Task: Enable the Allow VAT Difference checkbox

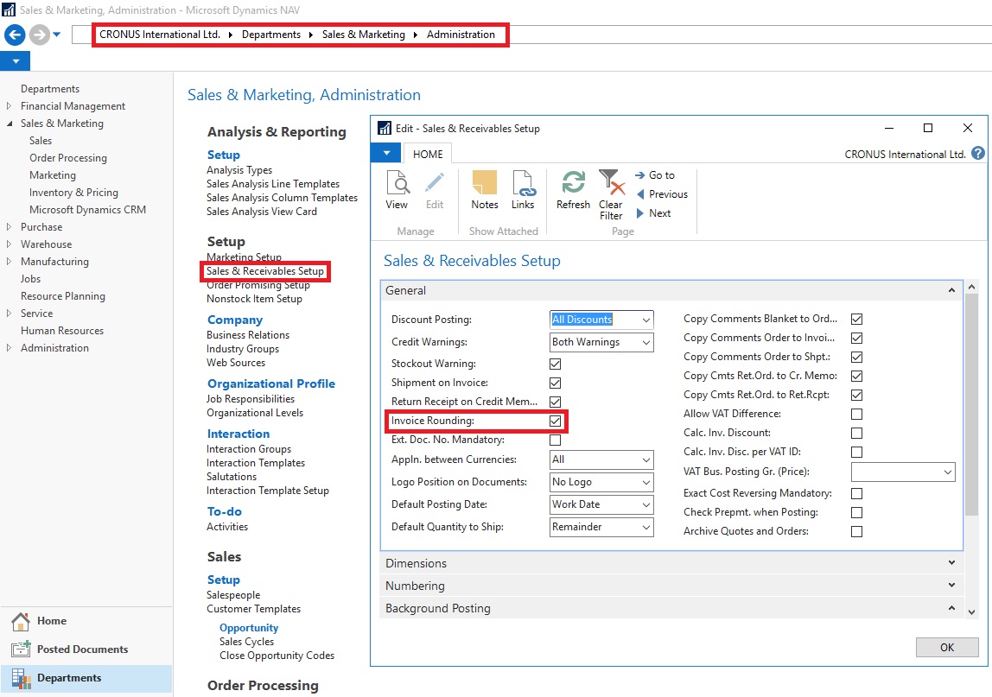Action: (856, 415)
